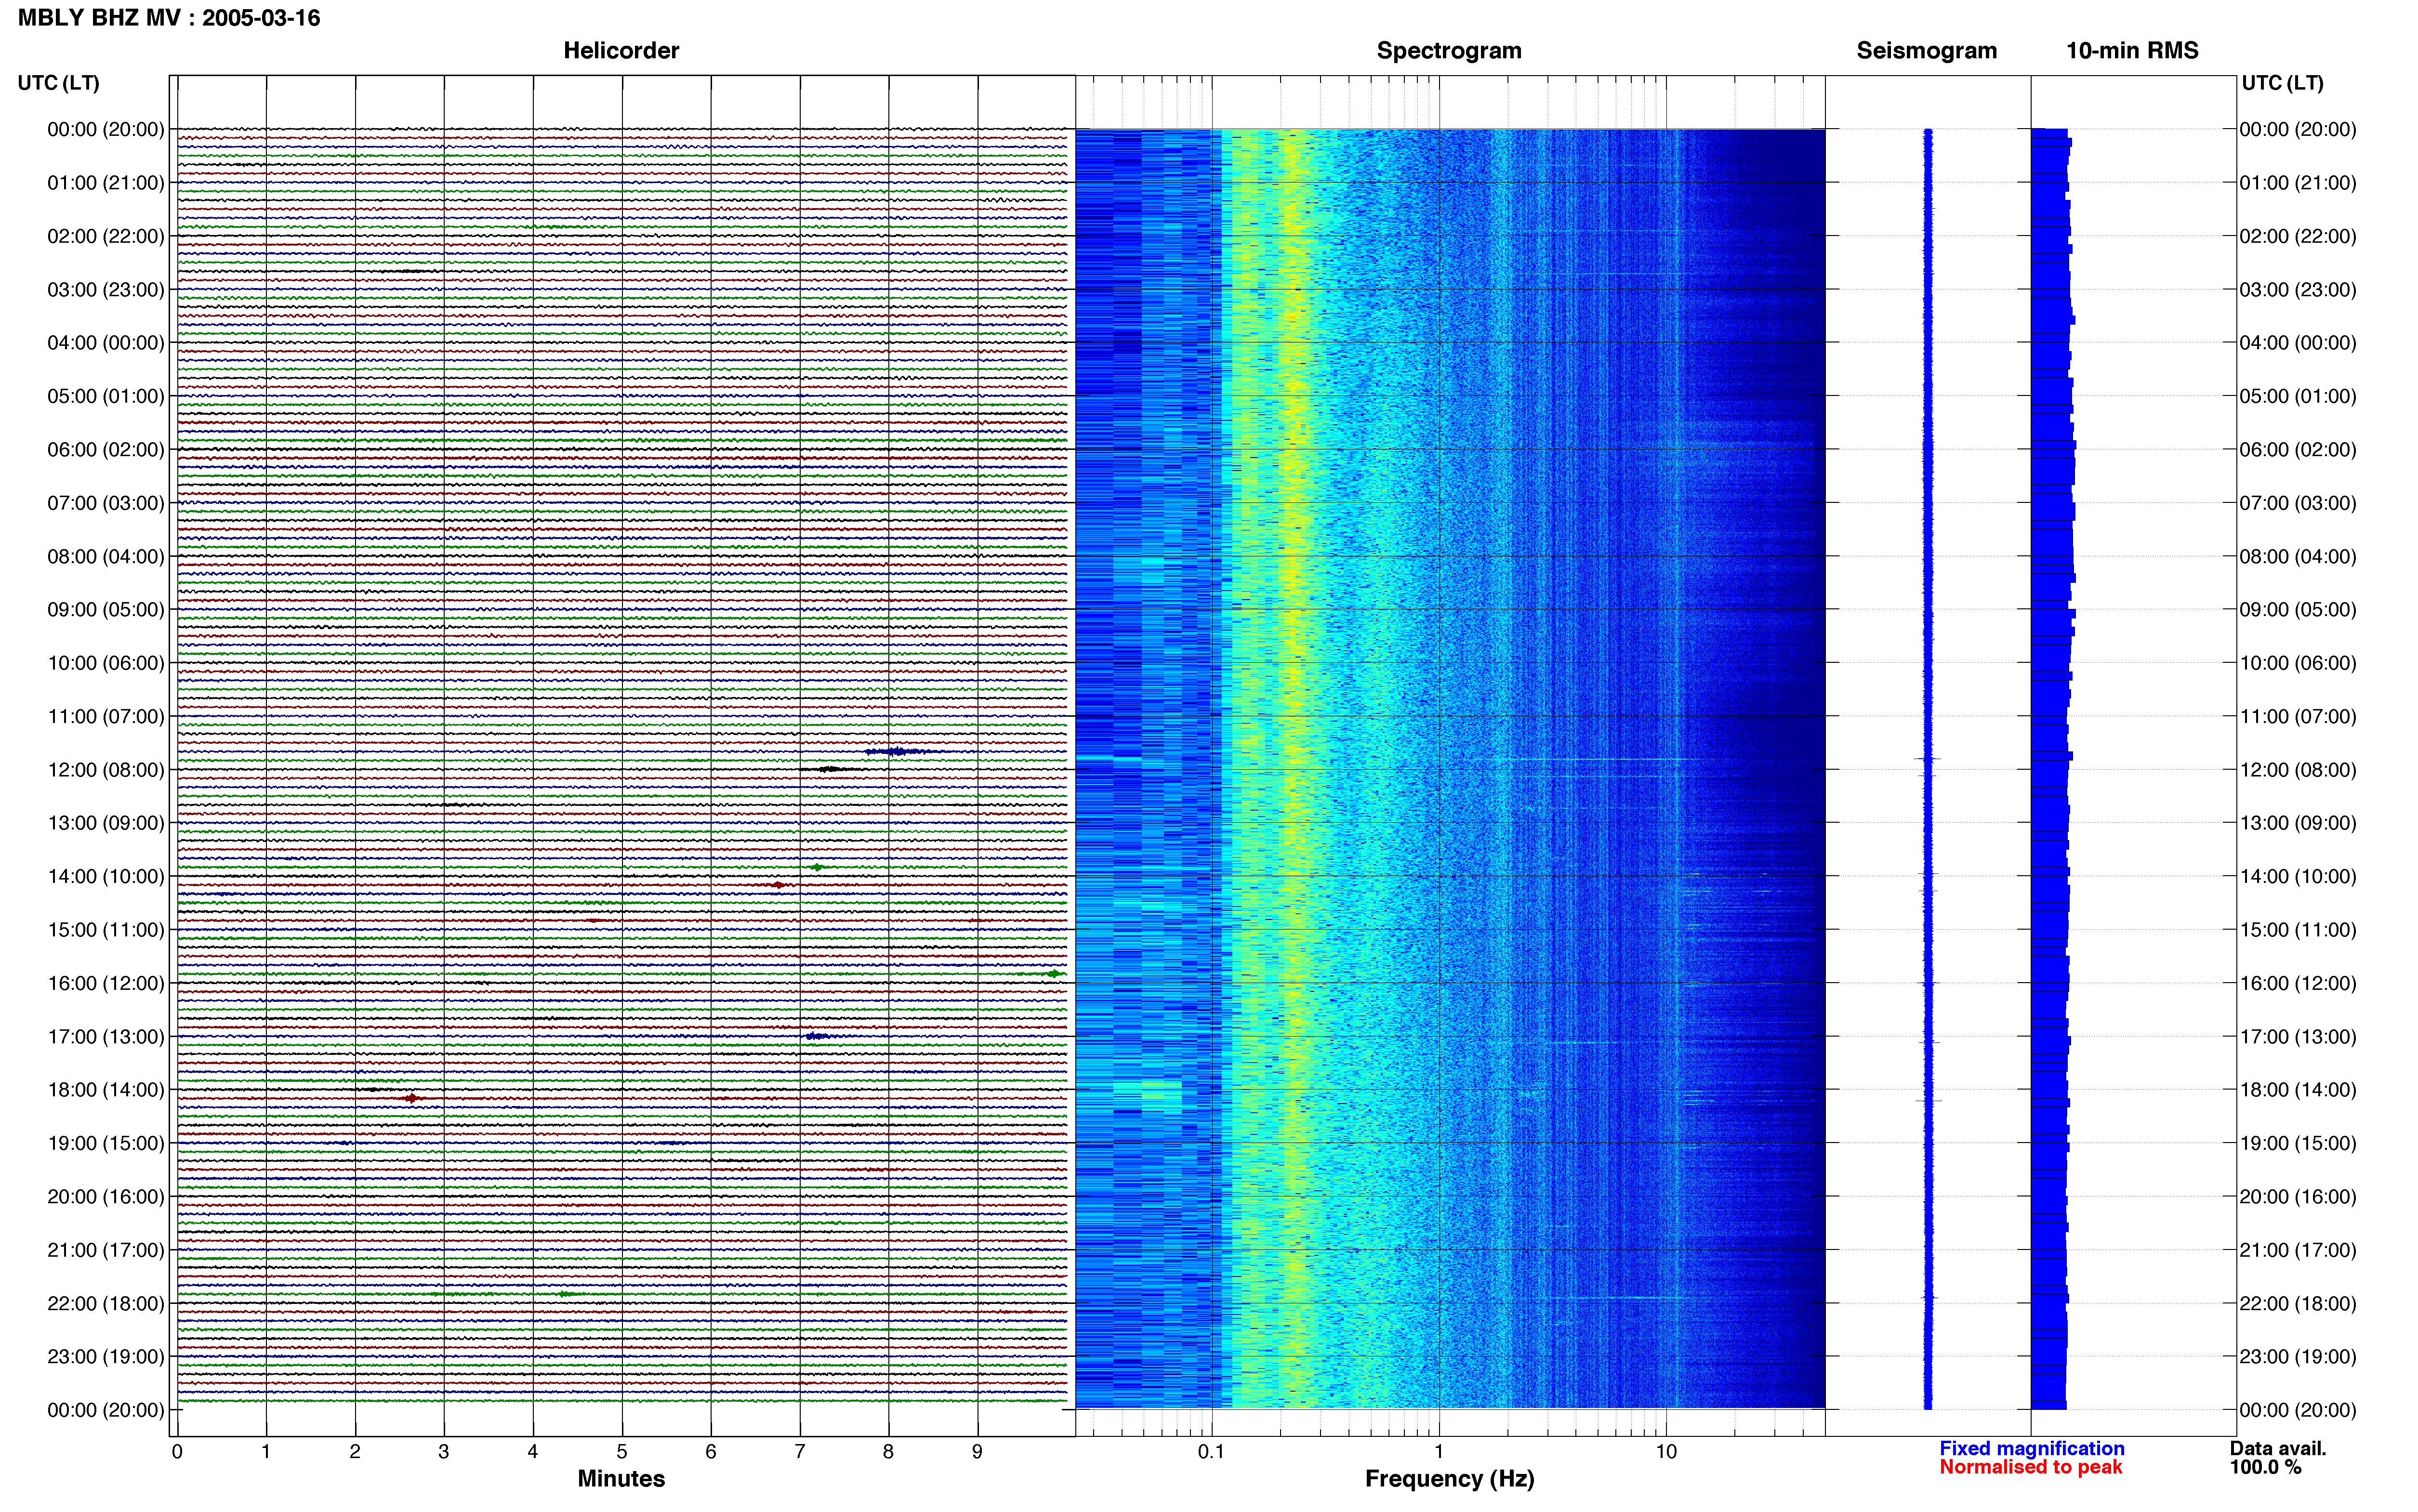Viewport: 2418px width, 1512px height.
Task: Click the red 'Normalised to peak' legend text
Action: point(2031,1467)
